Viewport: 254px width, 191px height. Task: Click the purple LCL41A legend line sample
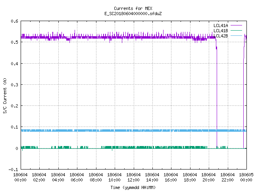[x=236, y=25]
